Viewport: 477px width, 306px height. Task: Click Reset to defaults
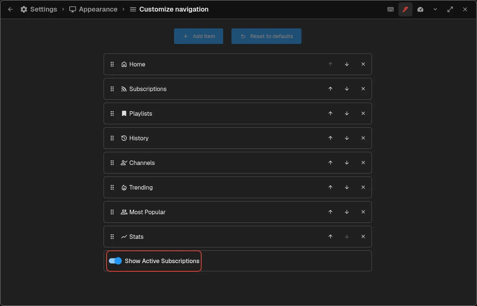[x=266, y=36]
